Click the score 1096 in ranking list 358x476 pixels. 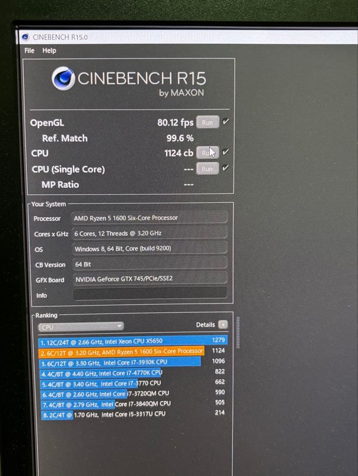(x=218, y=361)
